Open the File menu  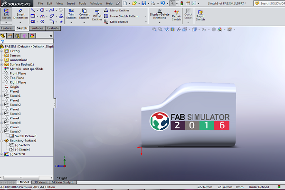pos(40,3)
